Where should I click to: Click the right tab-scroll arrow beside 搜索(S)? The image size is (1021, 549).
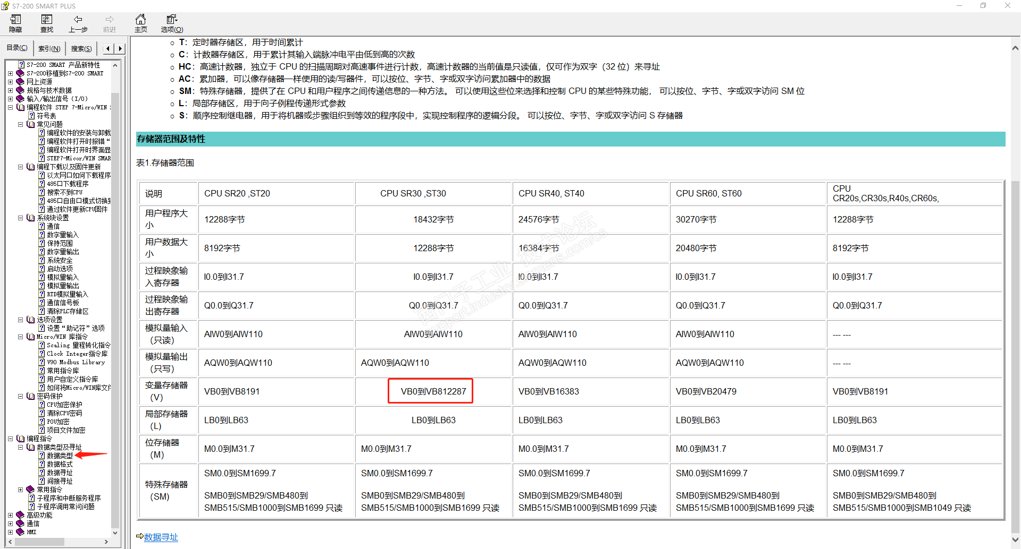[x=120, y=48]
